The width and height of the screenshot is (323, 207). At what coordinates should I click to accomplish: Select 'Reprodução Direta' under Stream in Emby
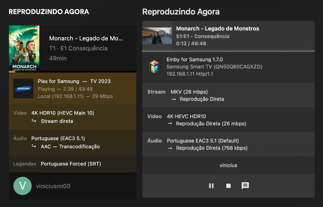coord(202,99)
